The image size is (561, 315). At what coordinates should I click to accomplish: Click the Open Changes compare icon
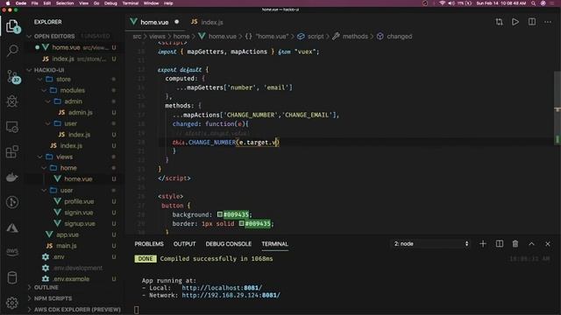499,22
